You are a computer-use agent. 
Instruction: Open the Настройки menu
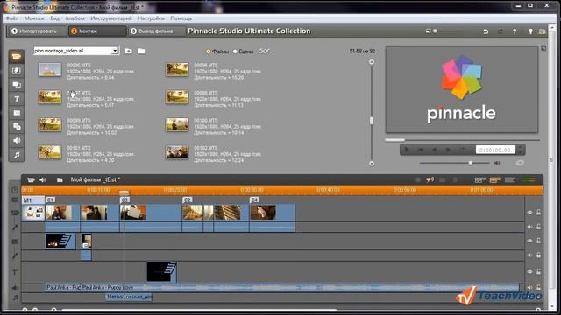(151, 18)
